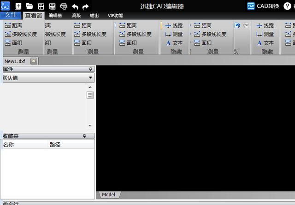Select the New1.dxf document tab

point(15,61)
